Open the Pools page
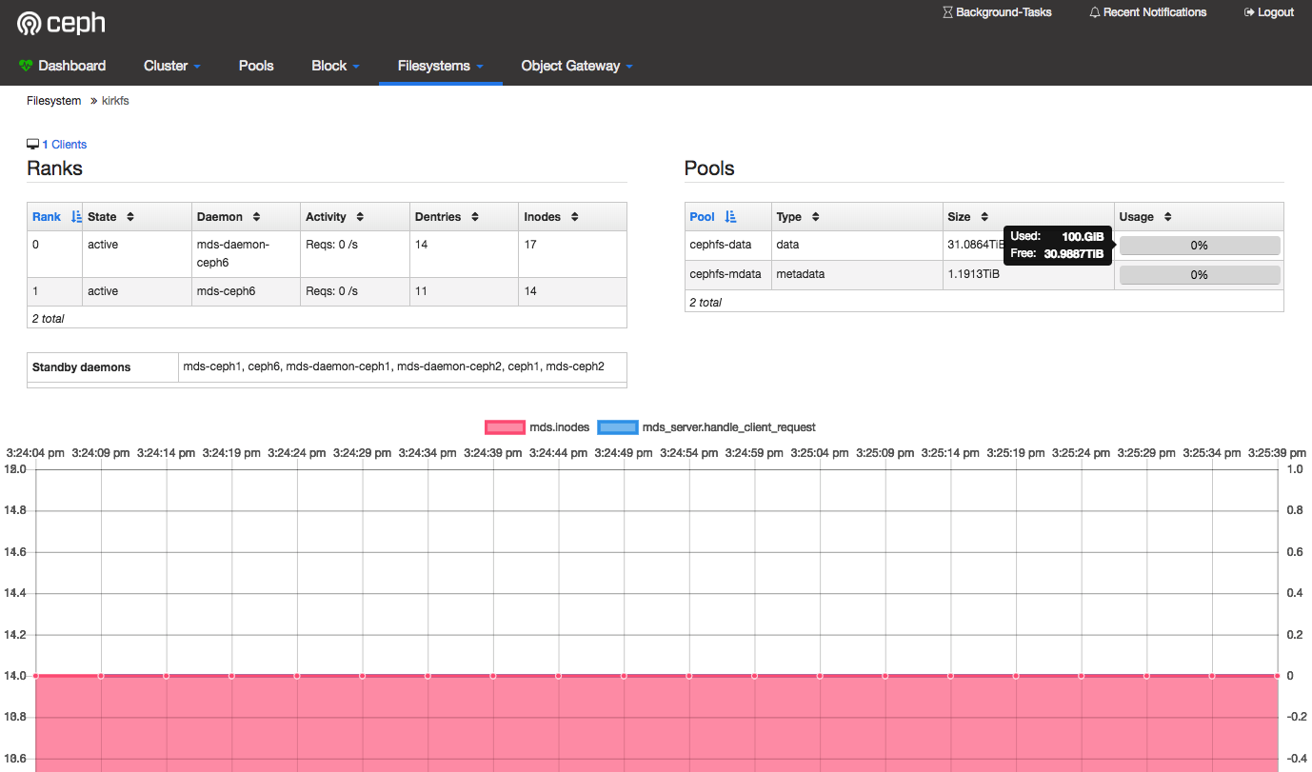1312x772 pixels. 256,66
